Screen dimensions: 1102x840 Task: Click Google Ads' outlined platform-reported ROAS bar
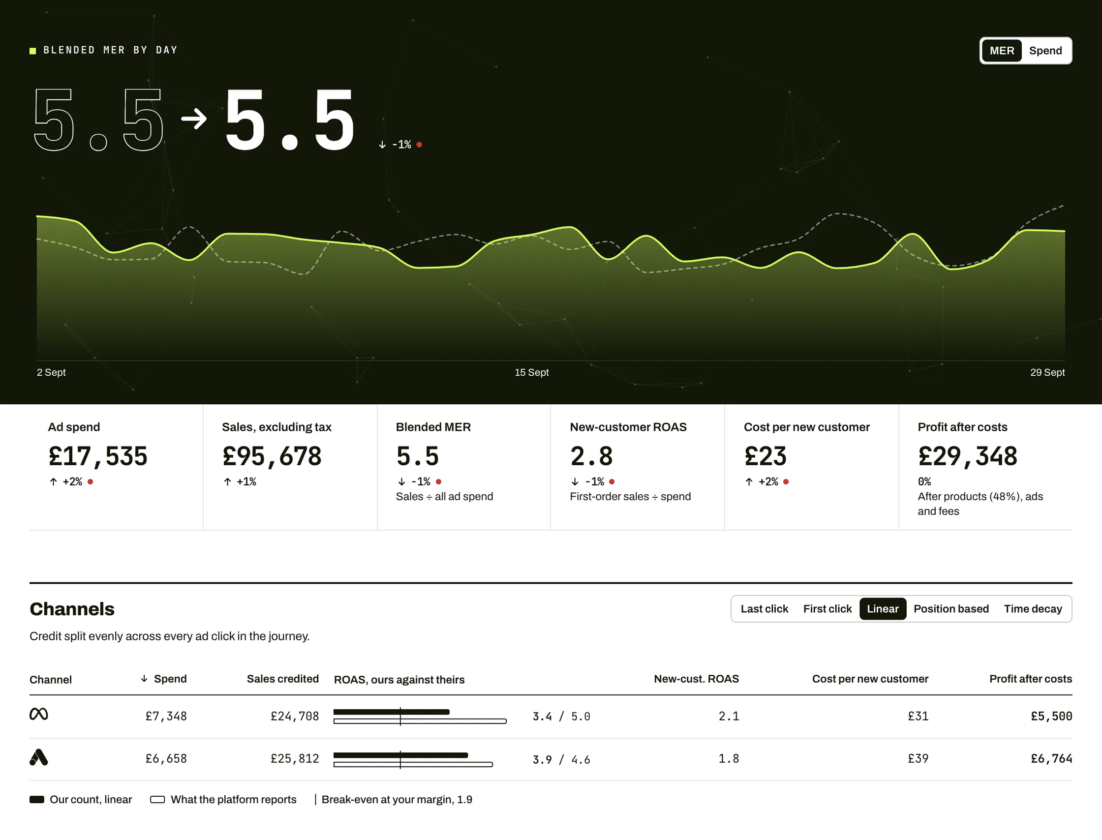[x=413, y=764]
